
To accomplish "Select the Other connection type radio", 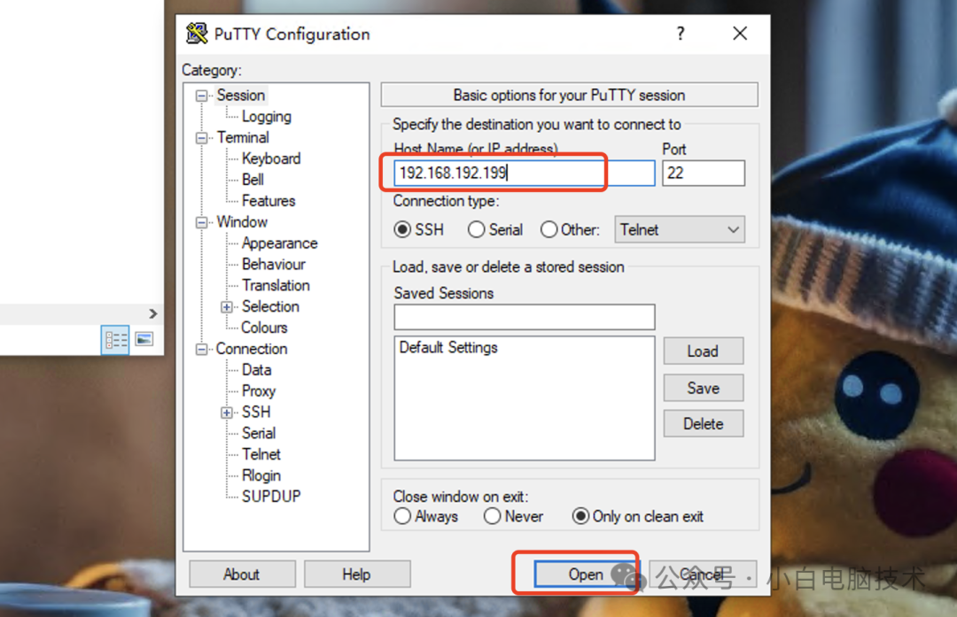I will (549, 230).
